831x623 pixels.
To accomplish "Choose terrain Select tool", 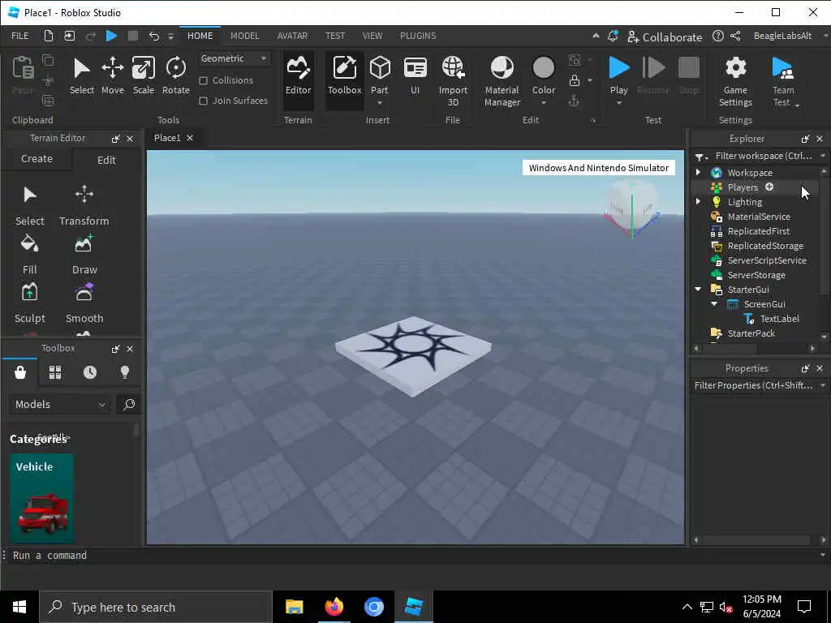I will tap(30, 205).
